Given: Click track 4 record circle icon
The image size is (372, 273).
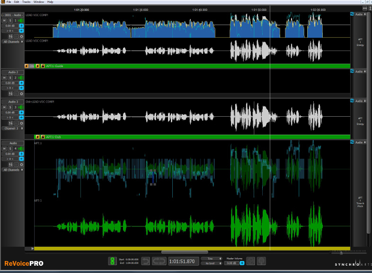Looking at the screenshot, I should [x=22, y=165].
